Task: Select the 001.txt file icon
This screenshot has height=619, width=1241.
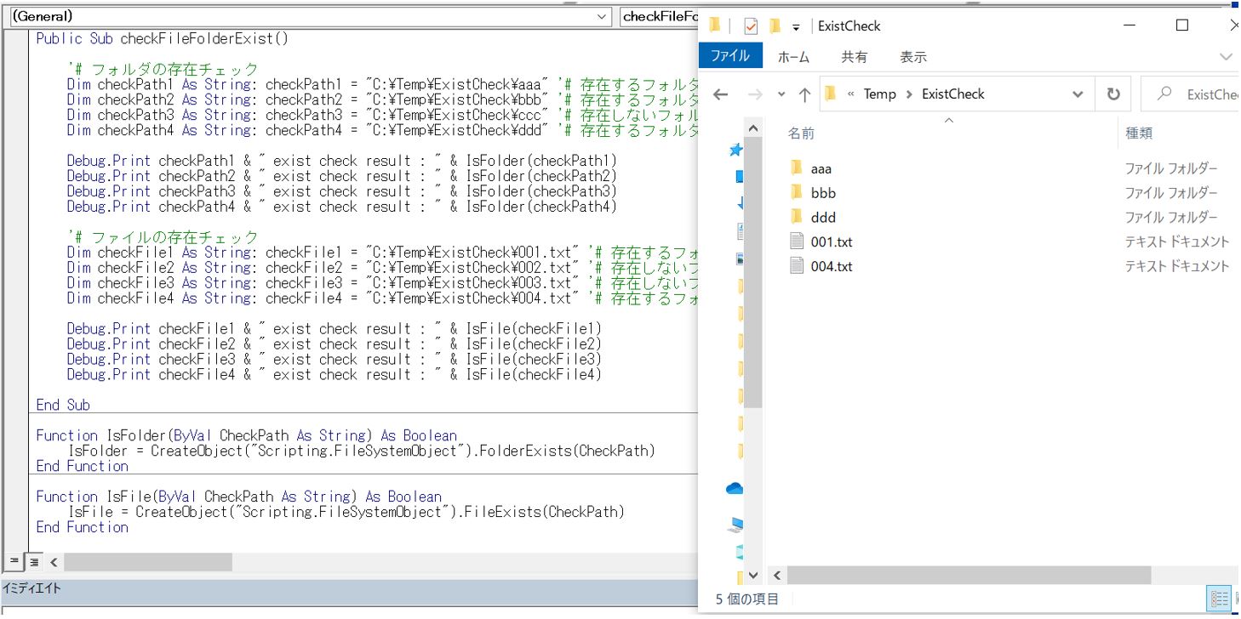Action: pyautogui.click(x=797, y=242)
